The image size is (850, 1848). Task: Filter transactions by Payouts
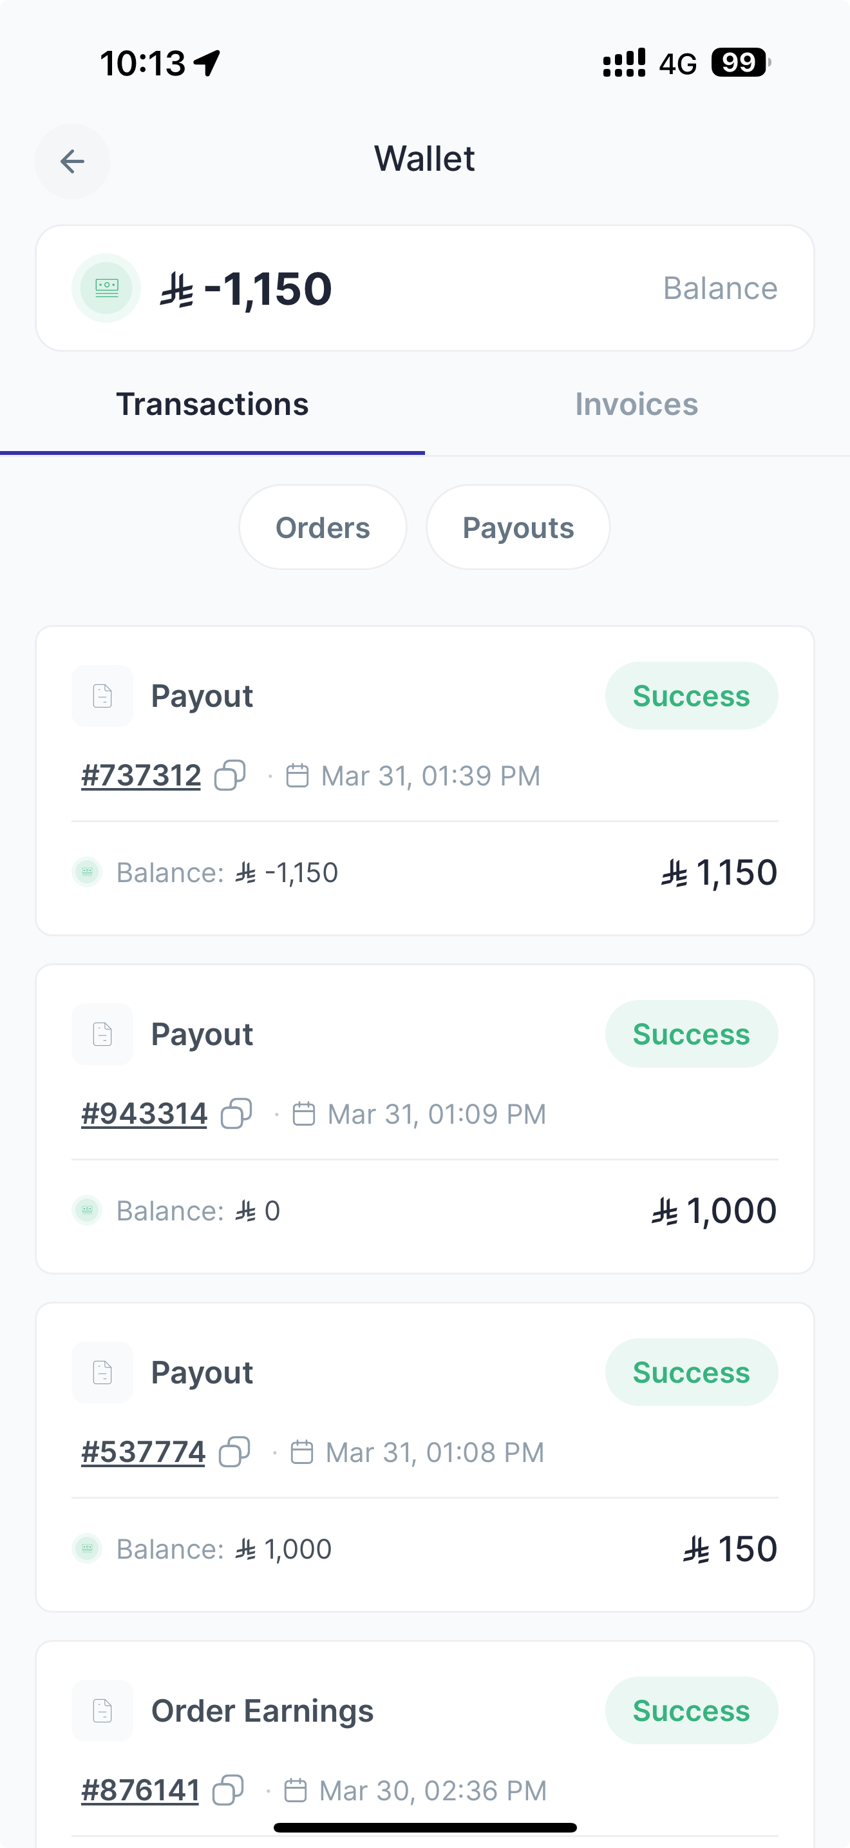click(518, 527)
